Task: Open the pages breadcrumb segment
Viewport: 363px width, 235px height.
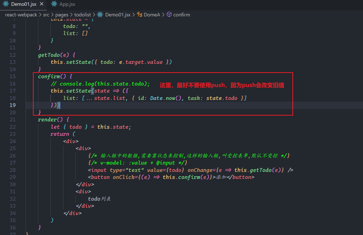Action: (62, 15)
